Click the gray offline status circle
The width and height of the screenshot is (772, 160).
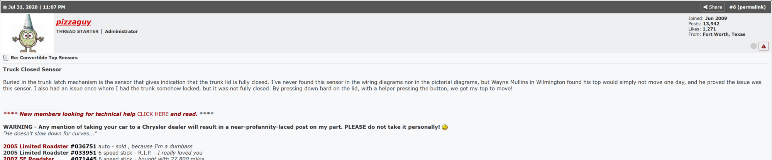click(753, 46)
